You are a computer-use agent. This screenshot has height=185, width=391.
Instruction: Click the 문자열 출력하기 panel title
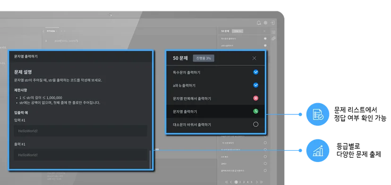pyautogui.click(x=26, y=56)
